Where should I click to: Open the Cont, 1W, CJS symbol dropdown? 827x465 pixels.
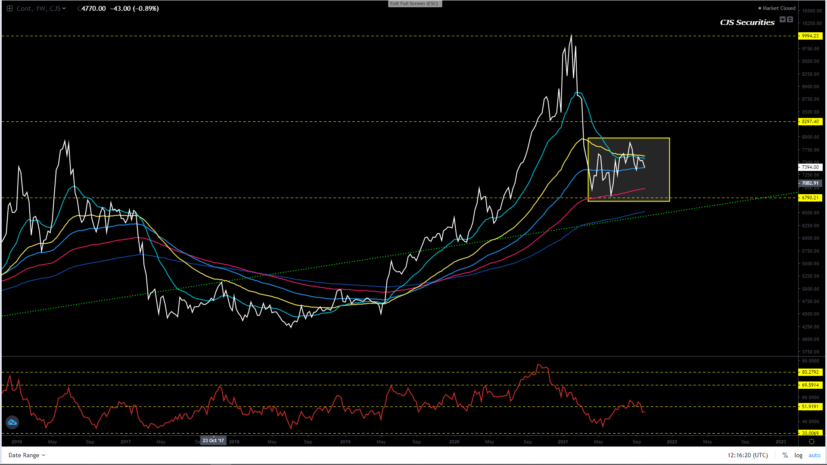point(41,9)
